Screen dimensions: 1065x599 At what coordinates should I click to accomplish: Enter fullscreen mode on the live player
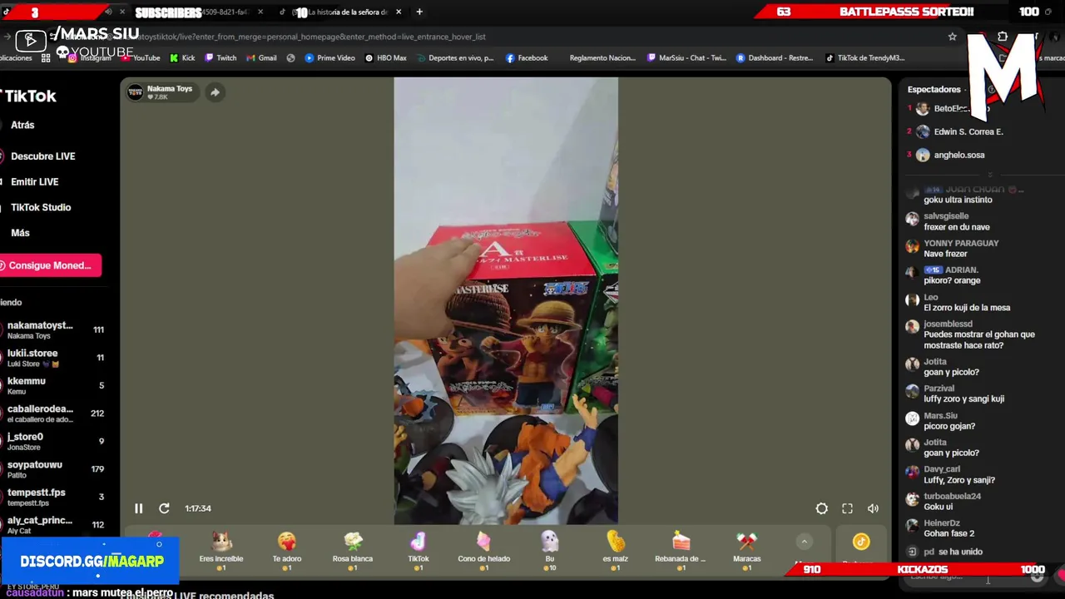coord(847,508)
